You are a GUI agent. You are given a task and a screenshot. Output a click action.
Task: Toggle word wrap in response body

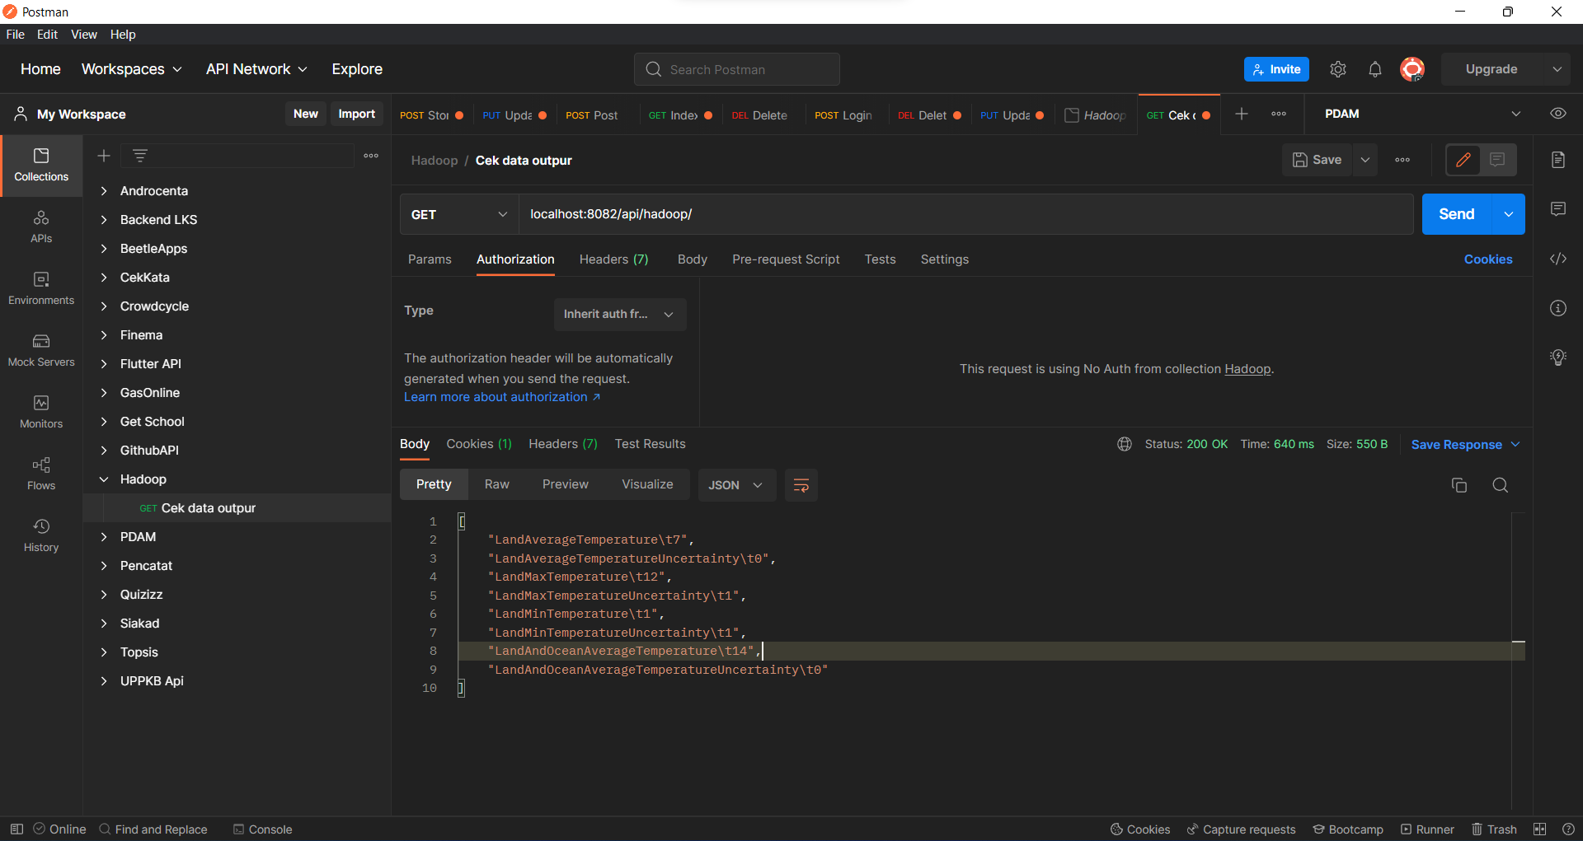coord(801,485)
